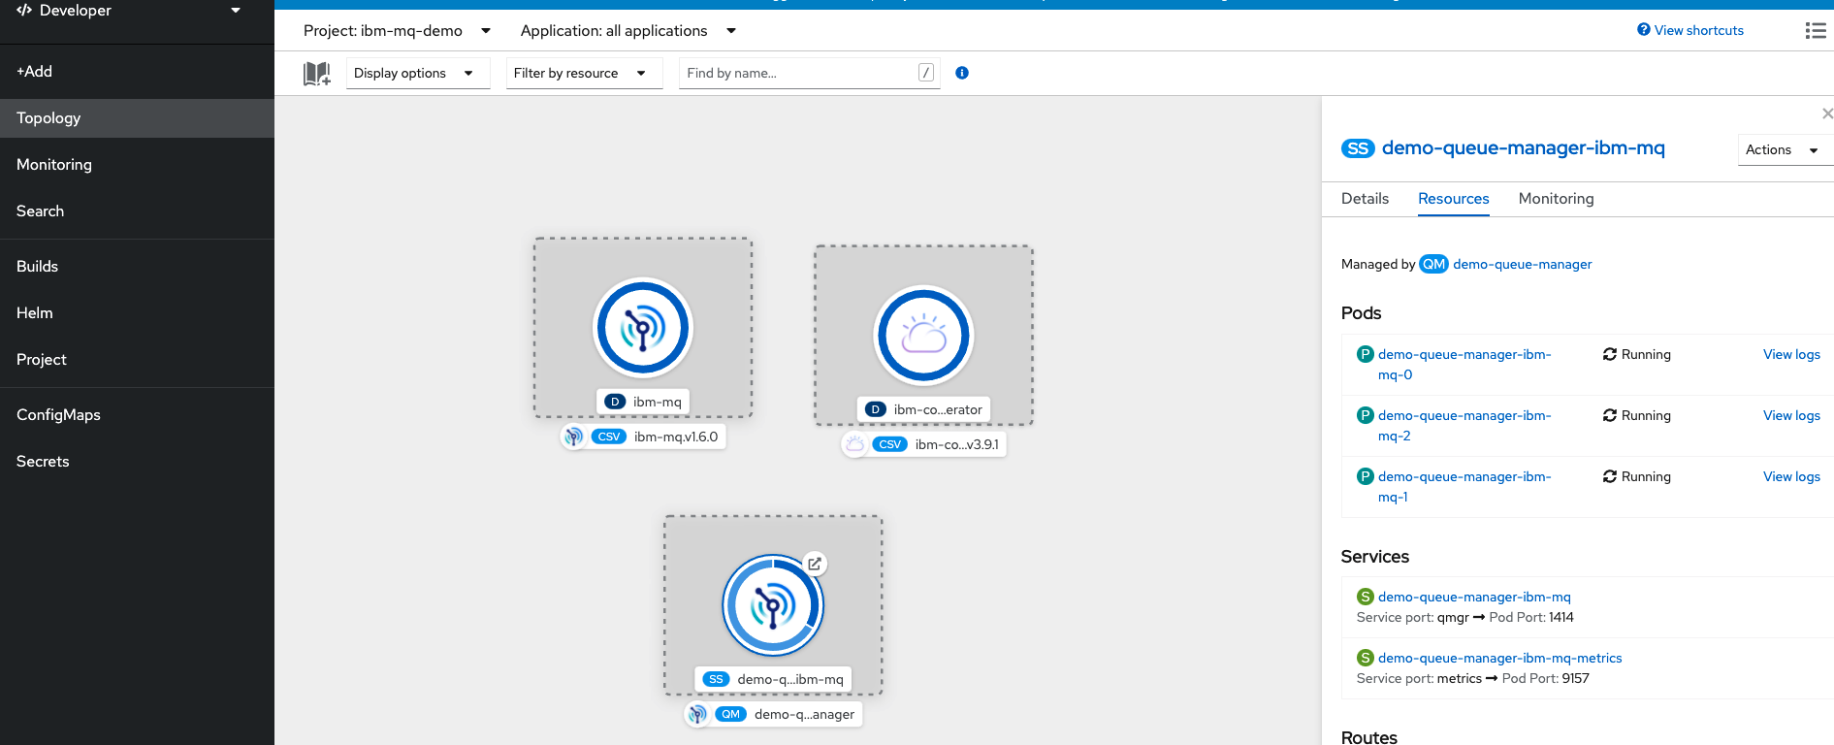The height and width of the screenshot is (745, 1834).
Task: Expand the Display options dropdown
Action: click(x=417, y=74)
